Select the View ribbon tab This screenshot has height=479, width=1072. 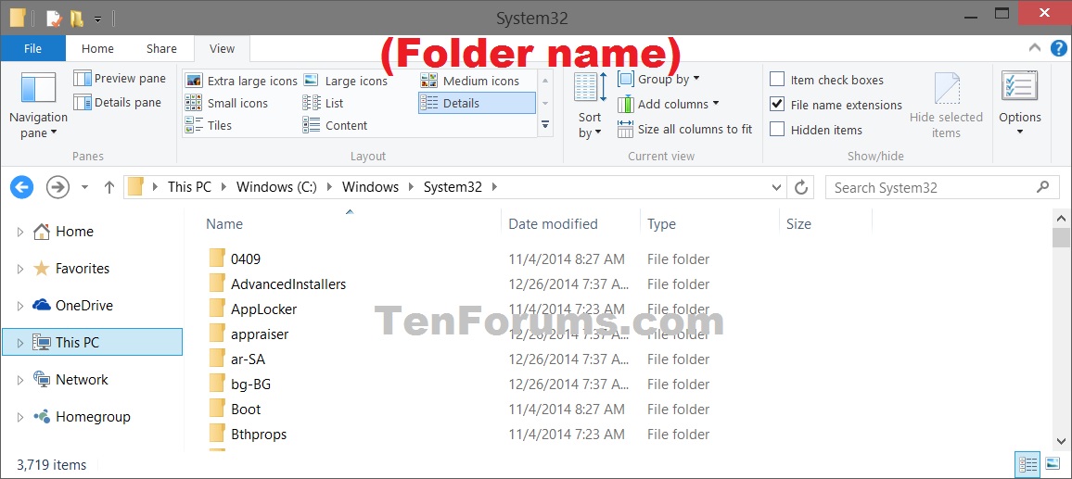[222, 48]
